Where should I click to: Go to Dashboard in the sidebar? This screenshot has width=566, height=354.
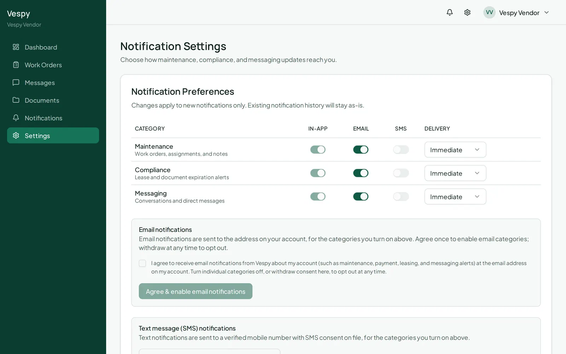pos(53,47)
